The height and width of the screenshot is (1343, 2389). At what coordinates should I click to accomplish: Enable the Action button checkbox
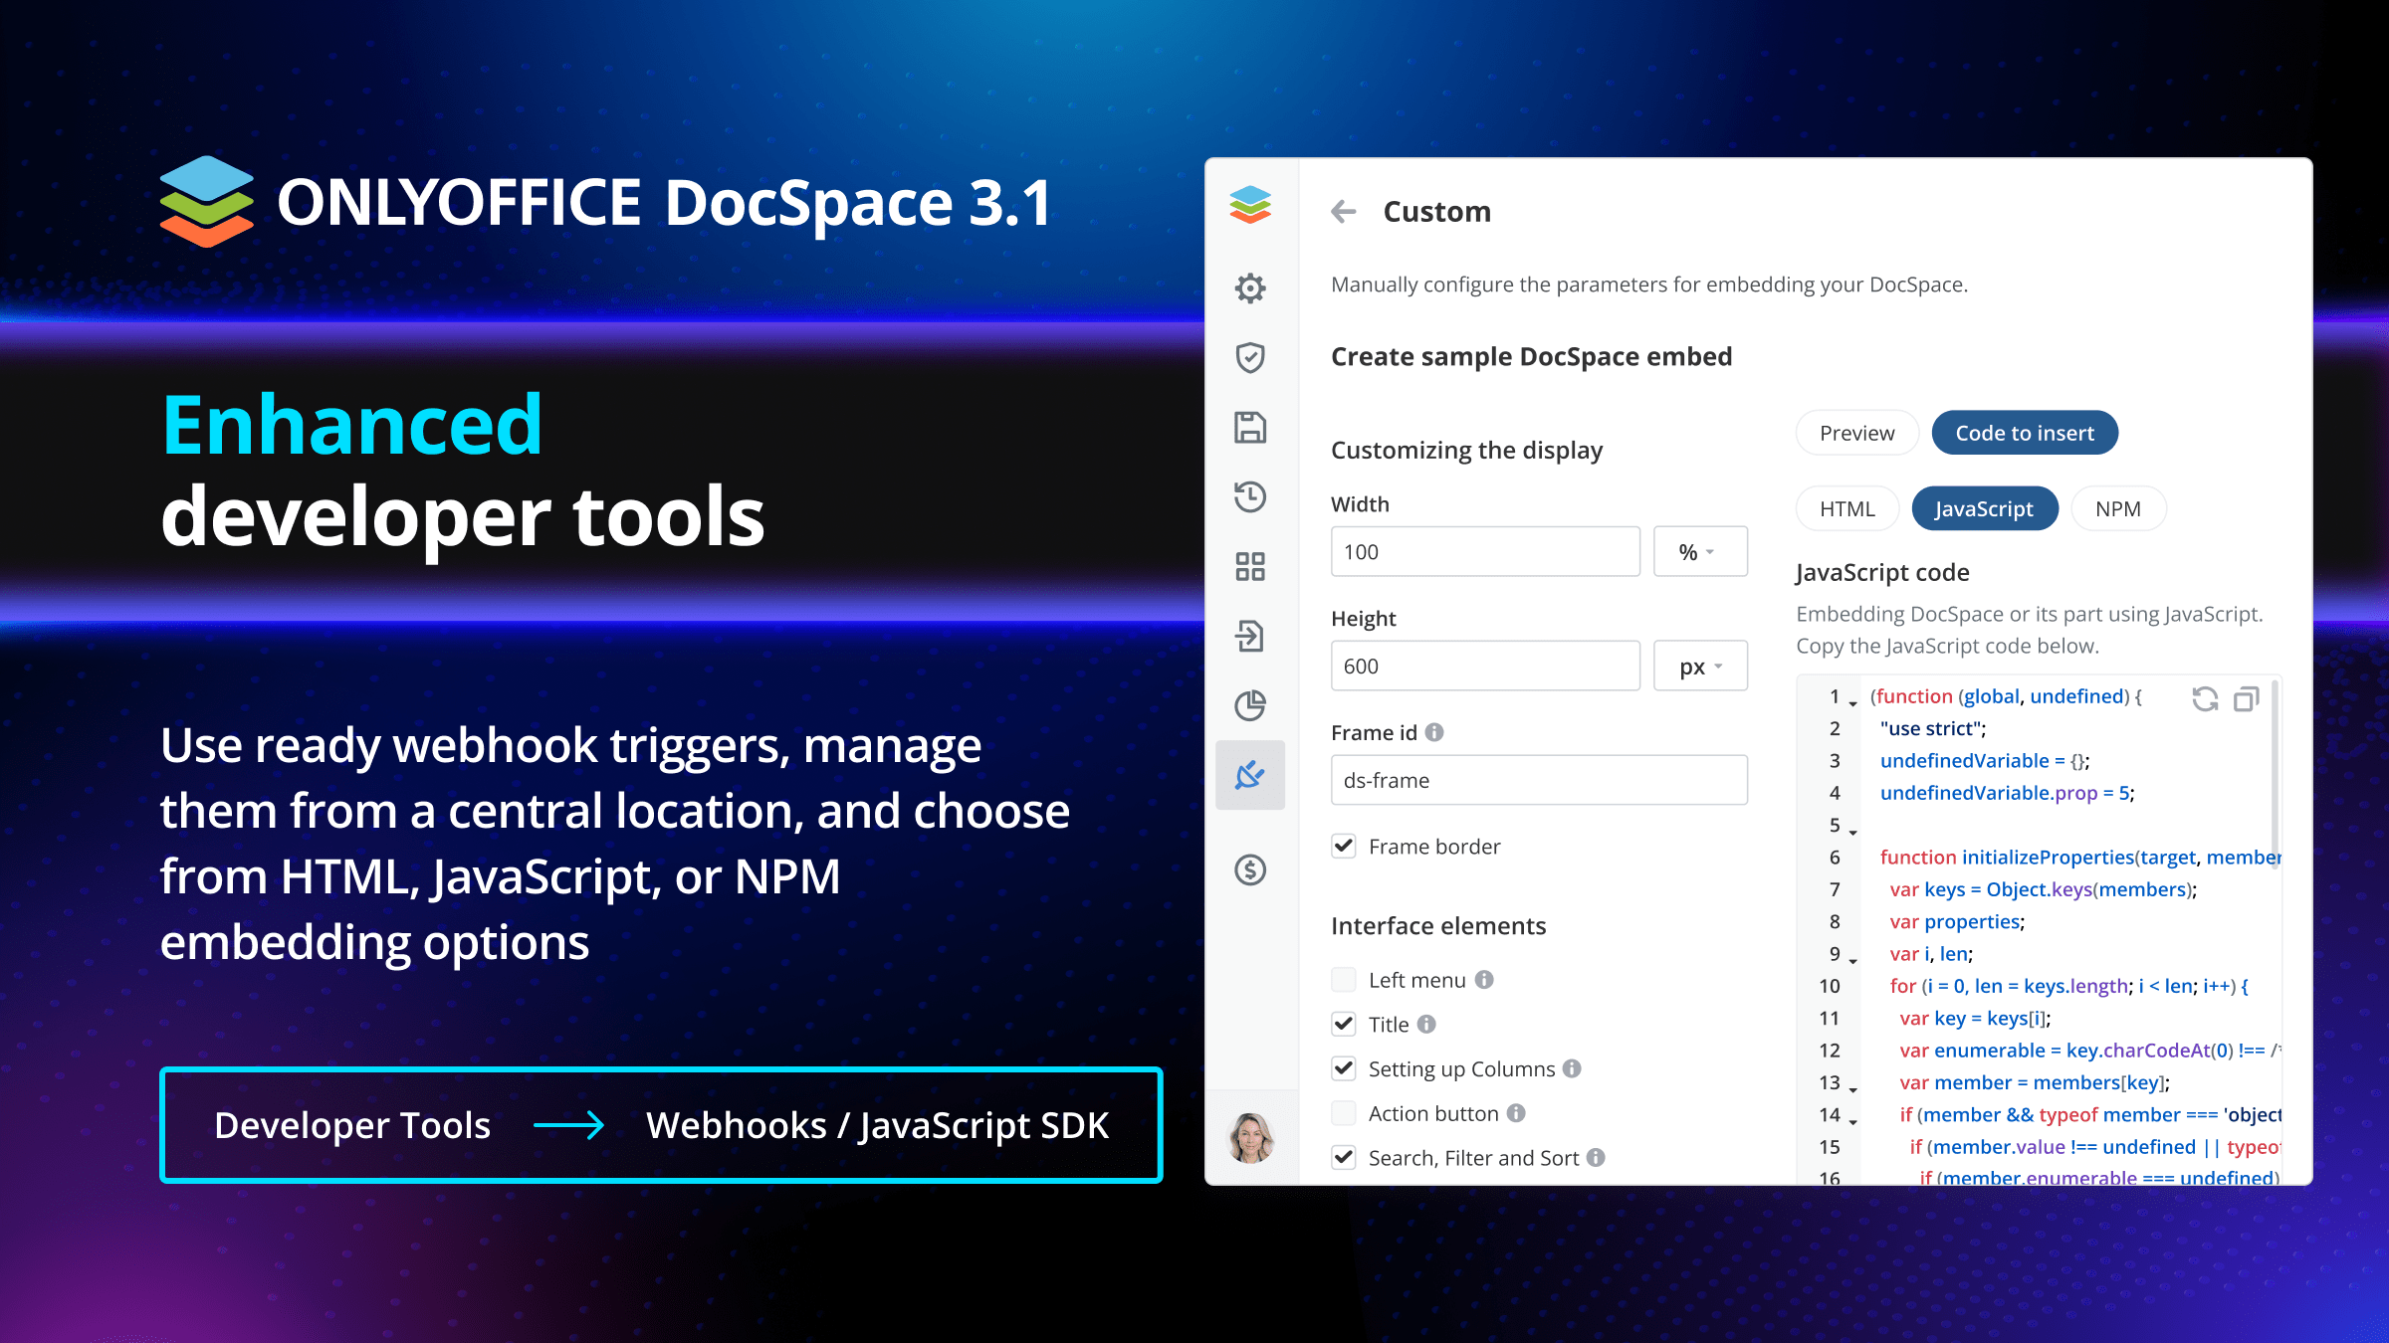[1344, 1113]
